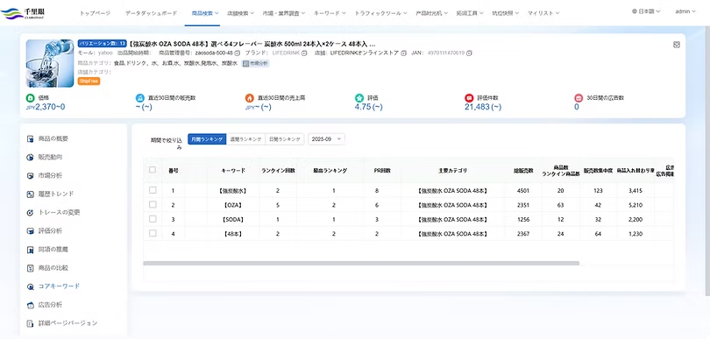This screenshot has height=339, width=710.
Task: Copy the product management number zaosoda-500-48
Action: click(x=238, y=53)
